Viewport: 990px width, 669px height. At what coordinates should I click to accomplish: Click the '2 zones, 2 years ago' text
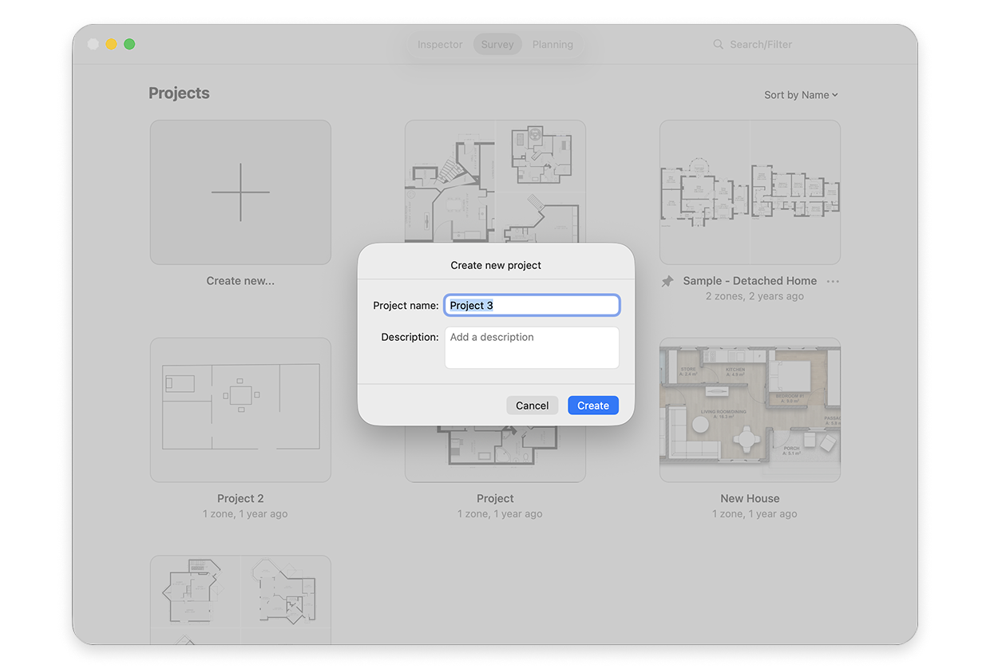(754, 296)
